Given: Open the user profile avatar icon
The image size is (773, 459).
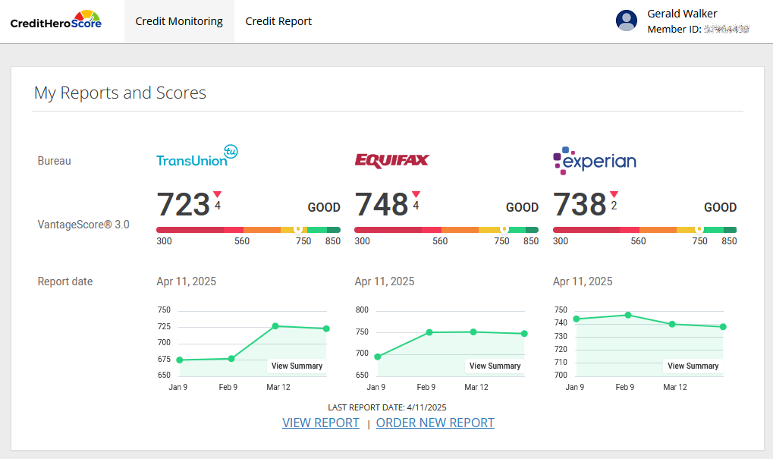Looking at the screenshot, I should [627, 20].
